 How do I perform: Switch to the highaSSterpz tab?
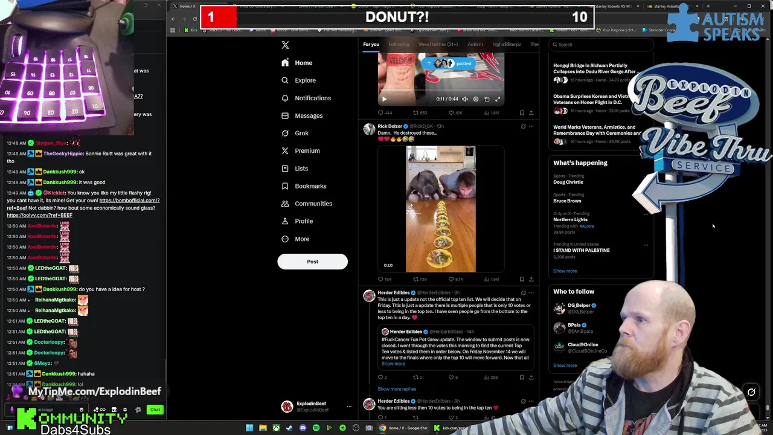pos(506,44)
